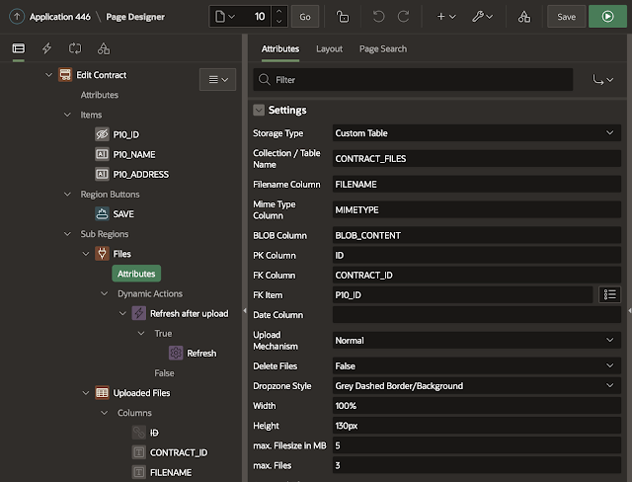632x482 pixels.
Task: Edit the Collection / Table Name field
Action: tap(476, 158)
